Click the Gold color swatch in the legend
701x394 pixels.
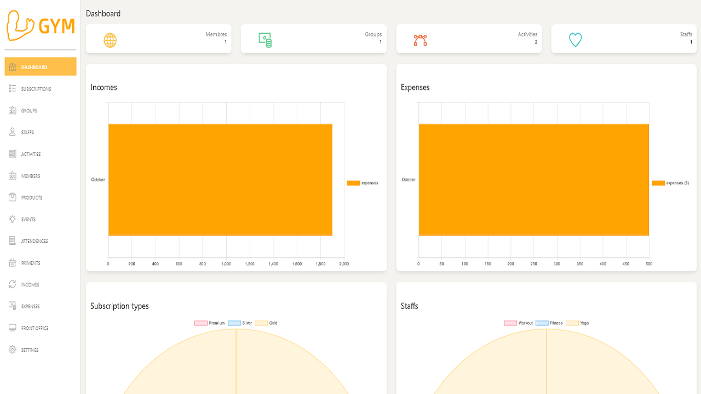(261, 323)
